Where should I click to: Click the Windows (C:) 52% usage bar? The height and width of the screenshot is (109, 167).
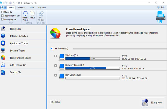click(x=92, y=59)
